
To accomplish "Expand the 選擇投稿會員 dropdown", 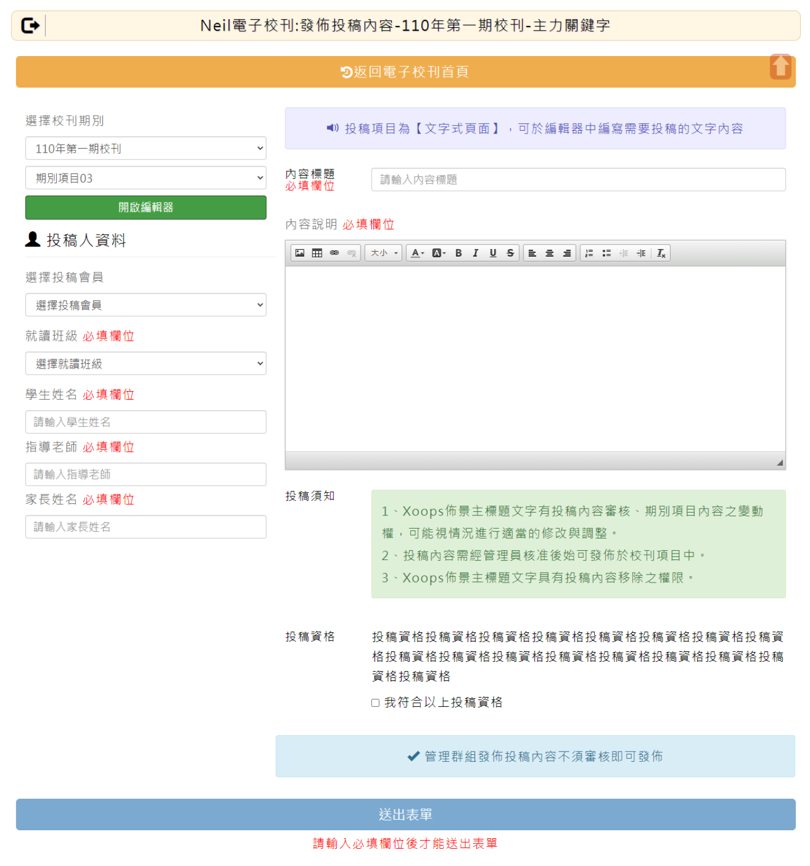I will pos(146,305).
